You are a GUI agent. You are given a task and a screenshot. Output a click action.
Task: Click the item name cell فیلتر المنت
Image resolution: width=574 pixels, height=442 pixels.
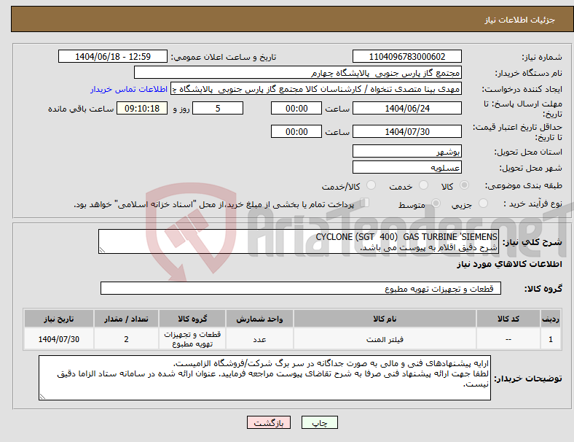click(385, 339)
